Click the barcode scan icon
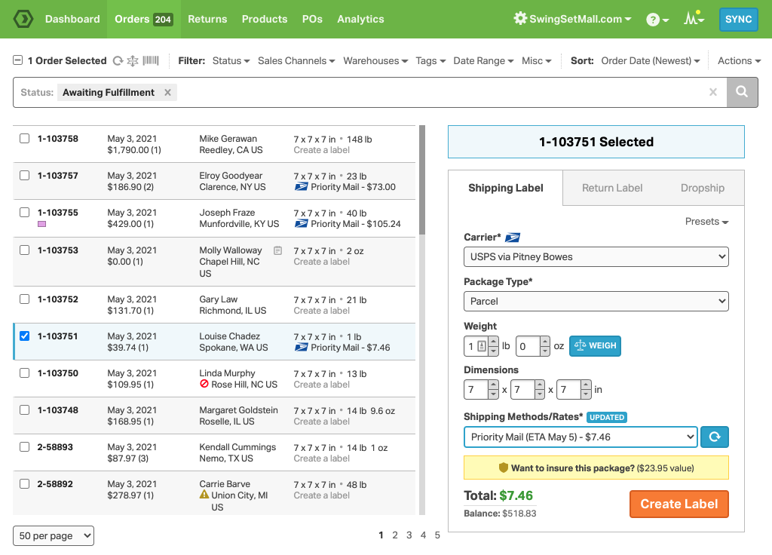 pos(151,60)
